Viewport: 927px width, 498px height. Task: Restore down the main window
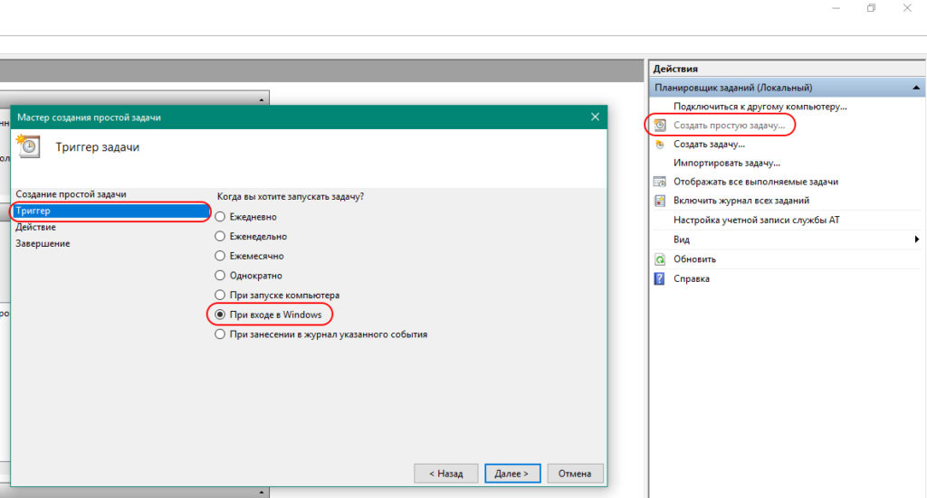(x=872, y=8)
